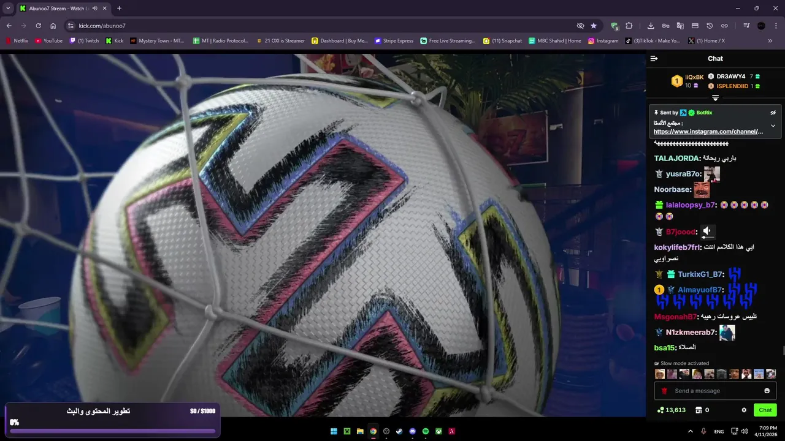Collapse the chat panel with the arrow icon
The image size is (785, 441).
[654, 59]
